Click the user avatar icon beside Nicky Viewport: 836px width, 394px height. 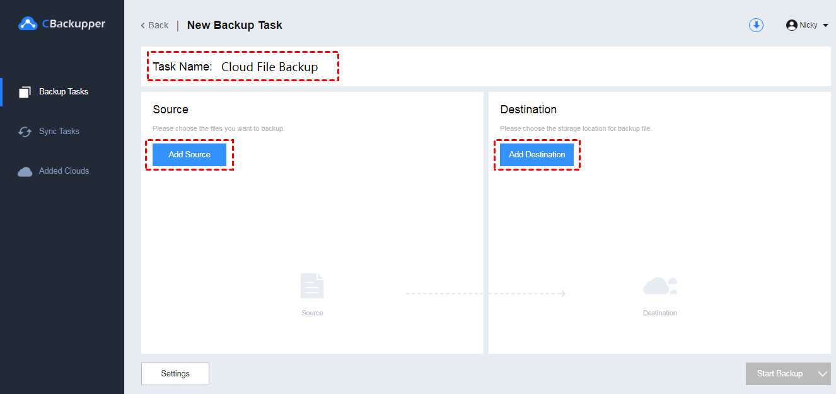[x=792, y=25]
